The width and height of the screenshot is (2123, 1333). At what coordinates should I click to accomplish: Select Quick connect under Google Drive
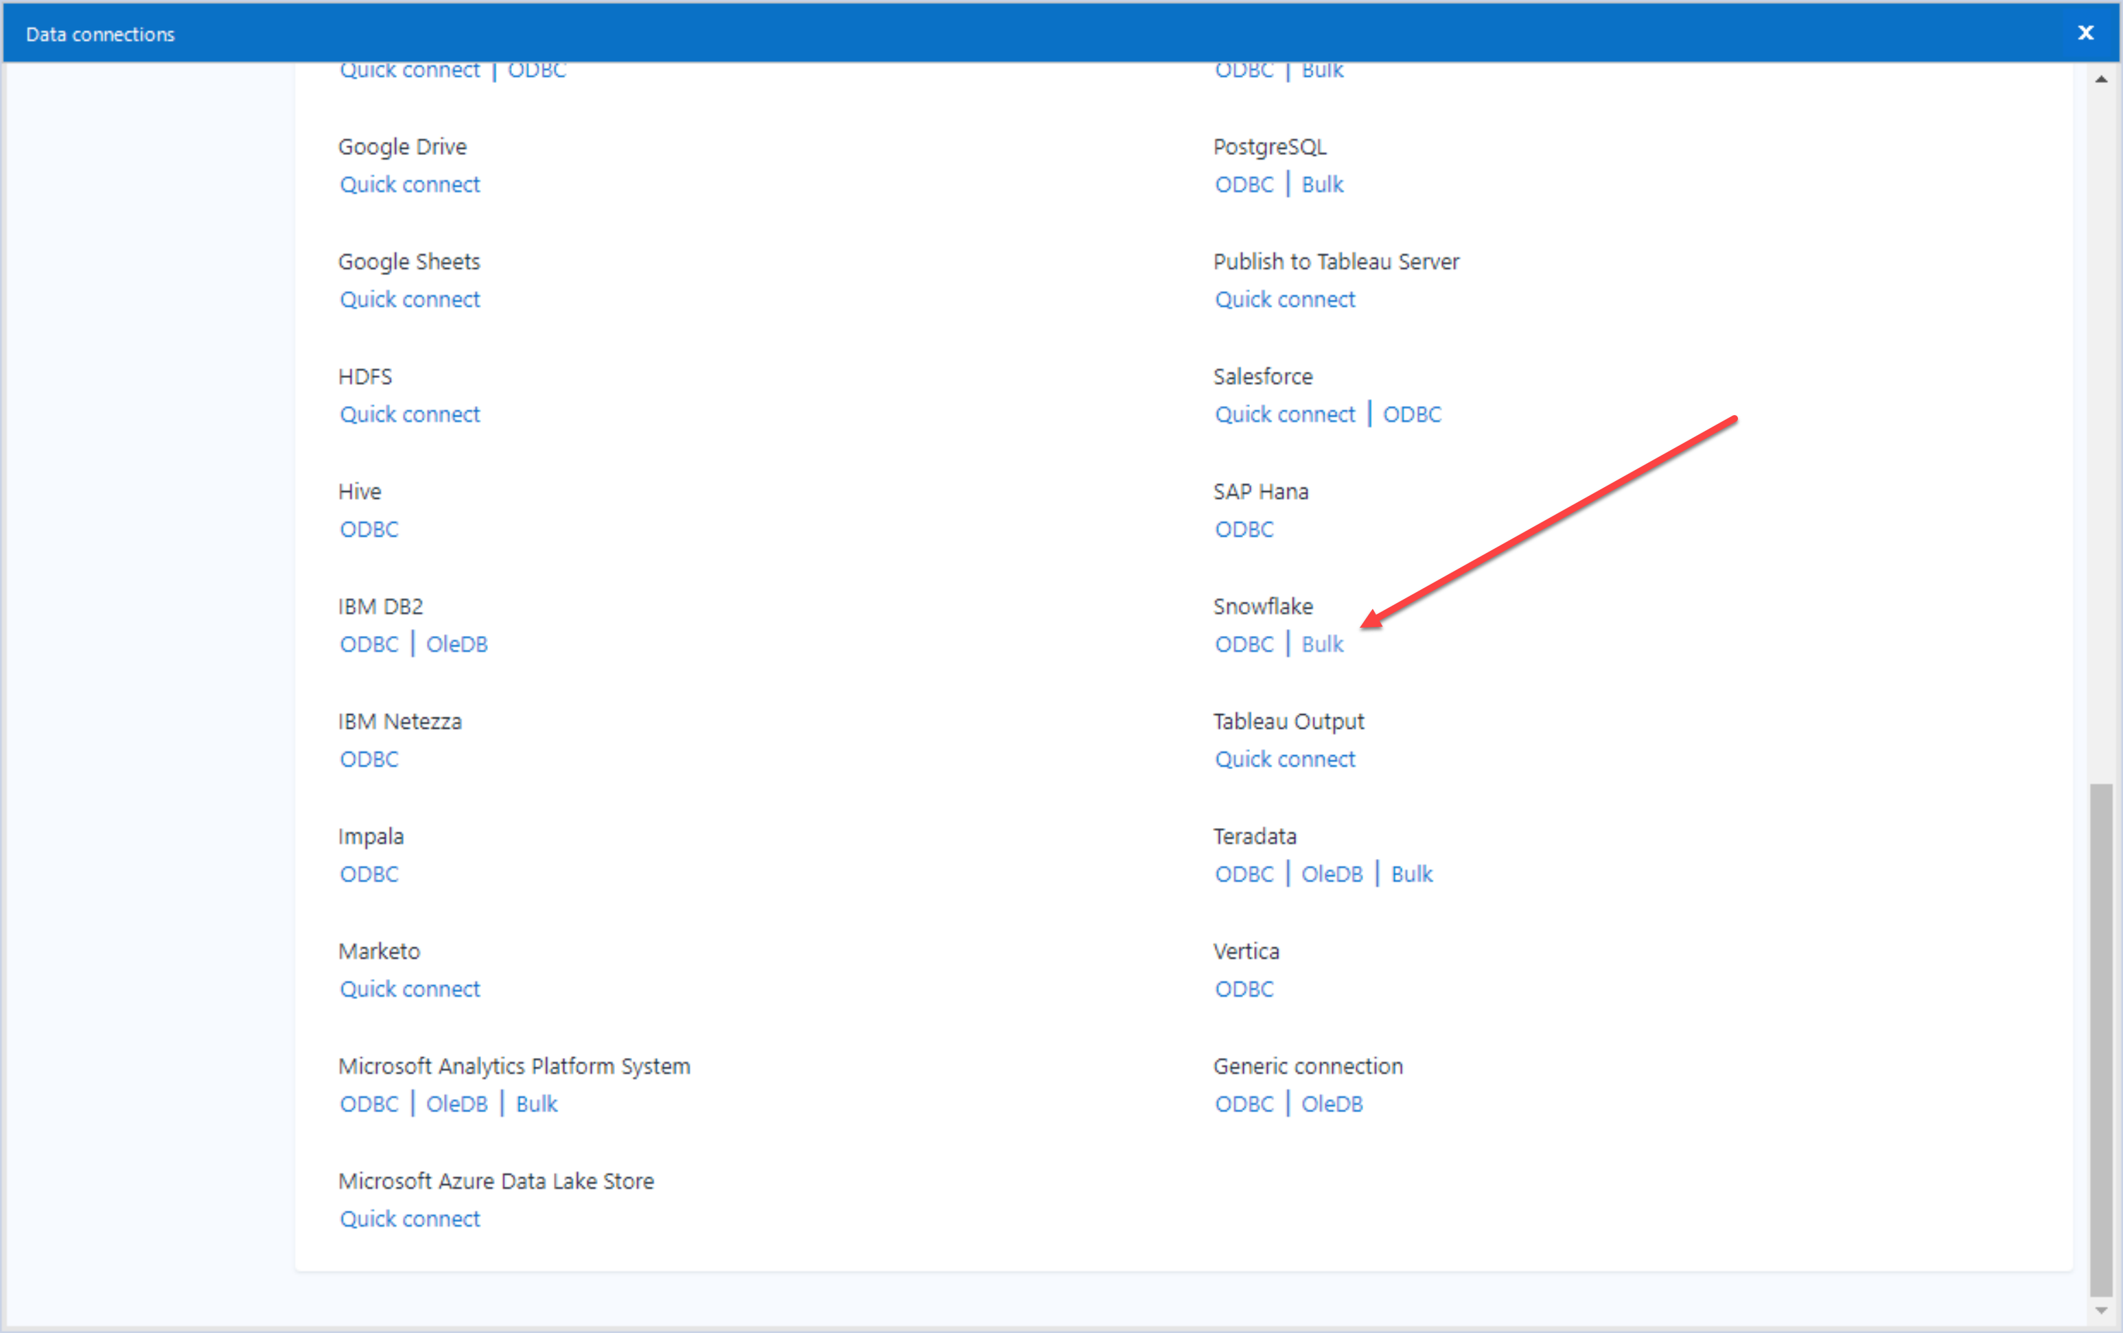coord(409,184)
